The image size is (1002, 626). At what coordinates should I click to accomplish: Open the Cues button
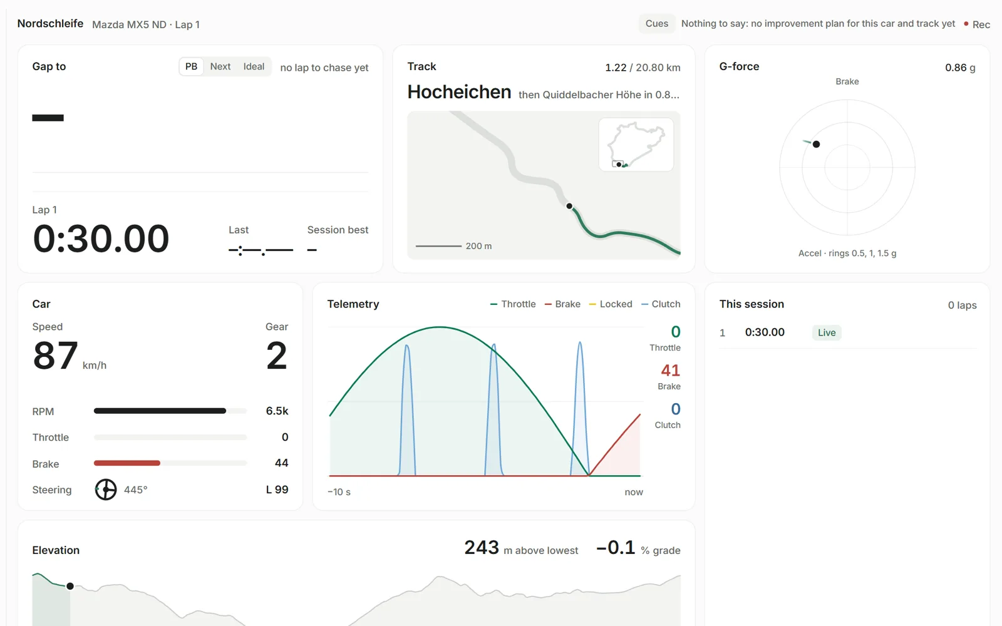(657, 24)
